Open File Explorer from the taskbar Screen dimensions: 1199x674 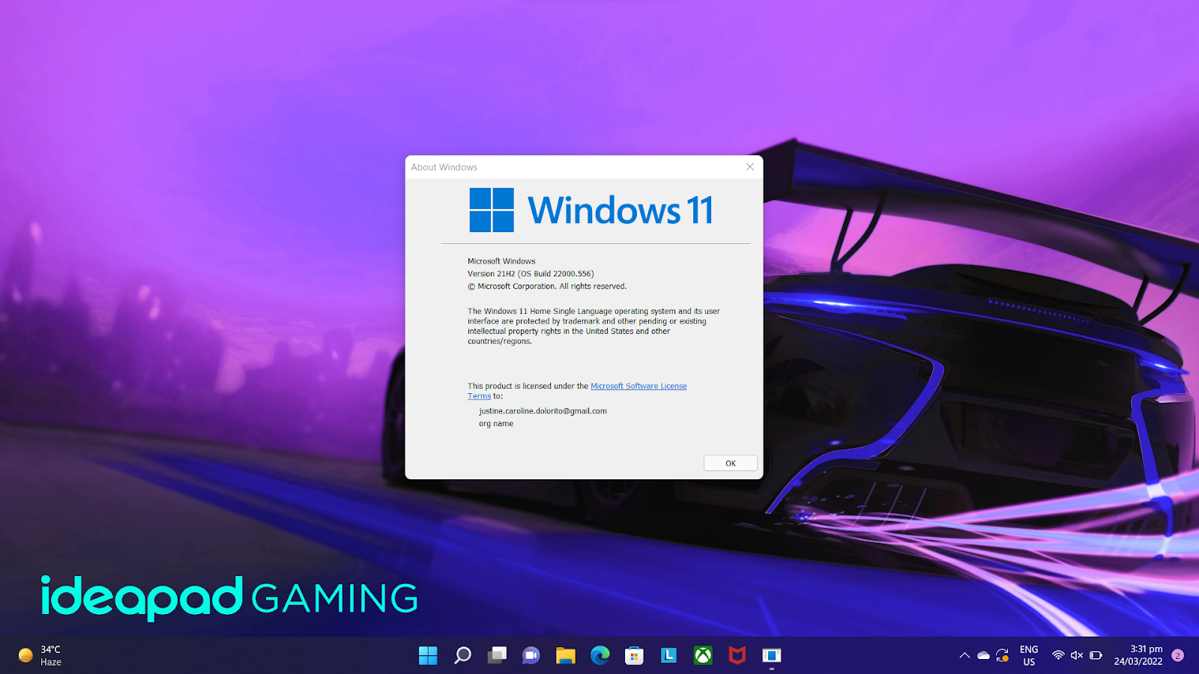pyautogui.click(x=565, y=655)
